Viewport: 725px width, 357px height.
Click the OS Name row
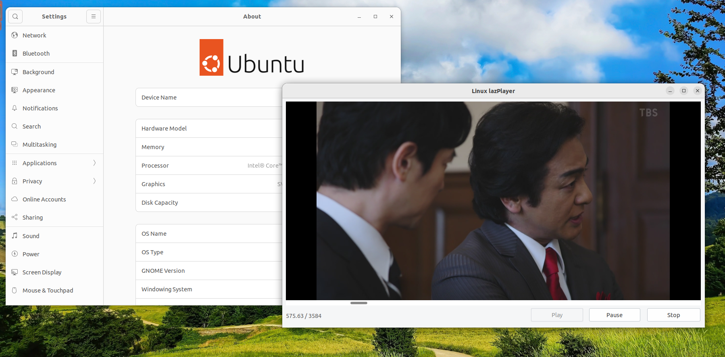click(x=209, y=234)
